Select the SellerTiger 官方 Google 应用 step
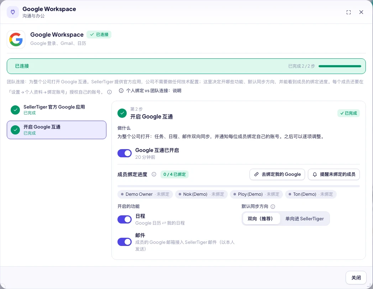This screenshot has height=289, width=373. point(57,110)
